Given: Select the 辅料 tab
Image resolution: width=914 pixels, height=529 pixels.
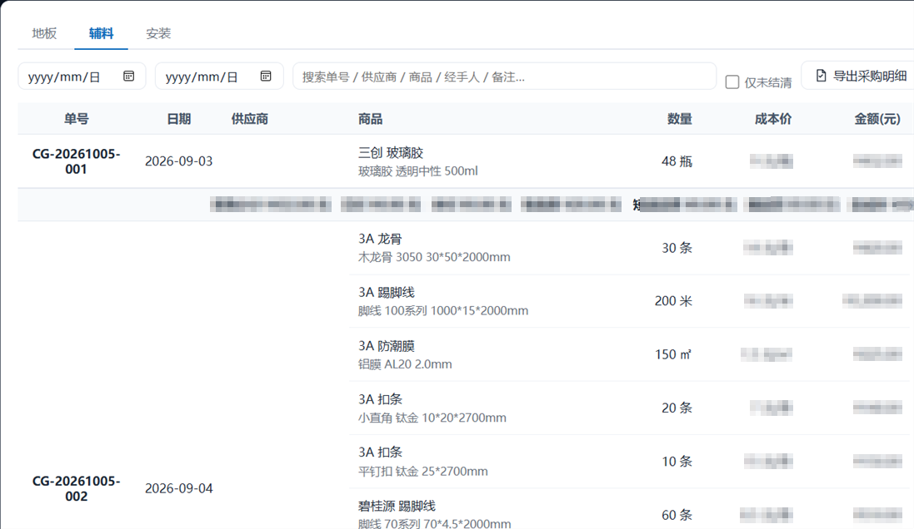Looking at the screenshot, I should click(101, 33).
